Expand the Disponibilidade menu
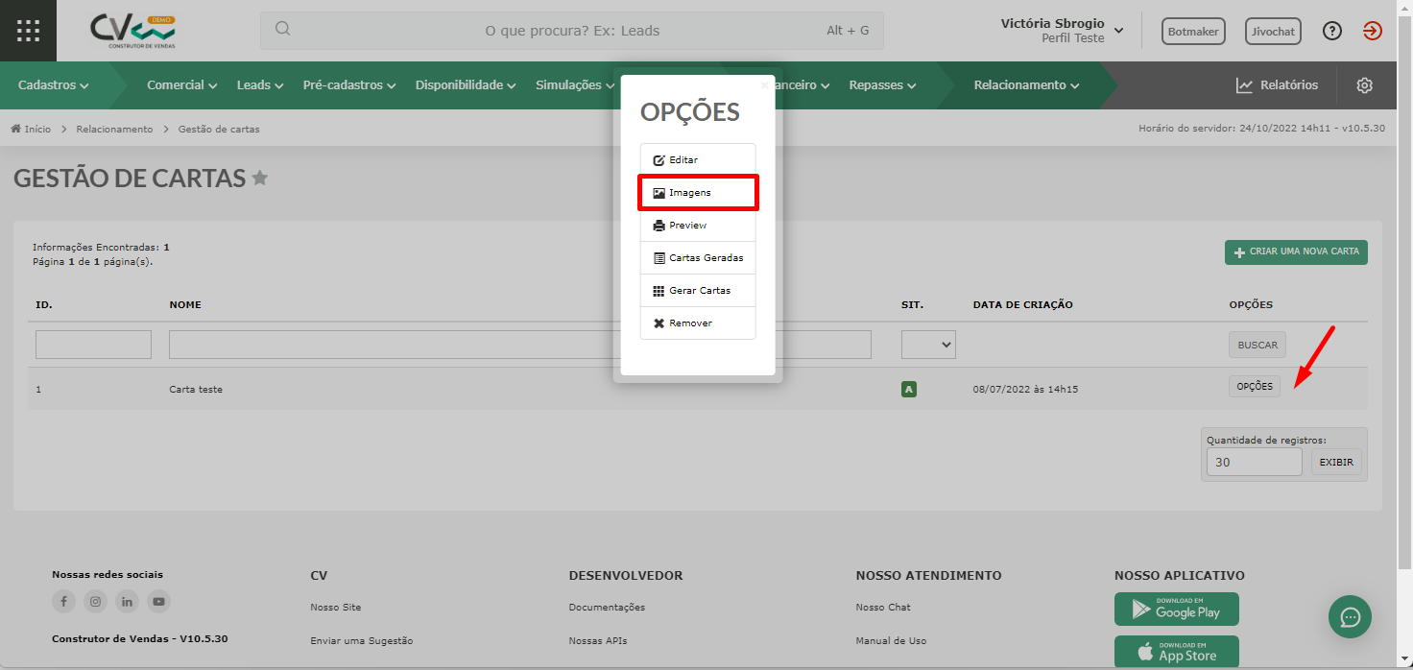This screenshot has height=670, width=1413. 467,85
